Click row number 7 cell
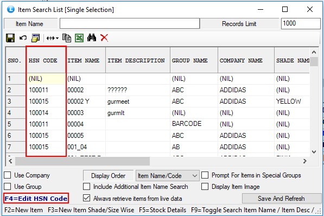This screenshot has height=216, width=324. 16,147
